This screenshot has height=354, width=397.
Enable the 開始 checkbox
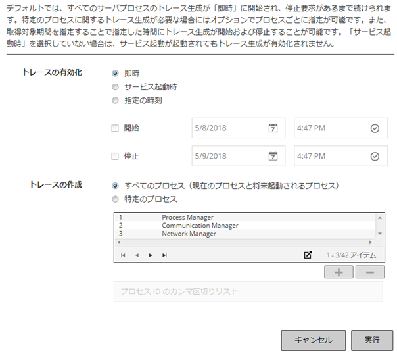[x=115, y=128]
